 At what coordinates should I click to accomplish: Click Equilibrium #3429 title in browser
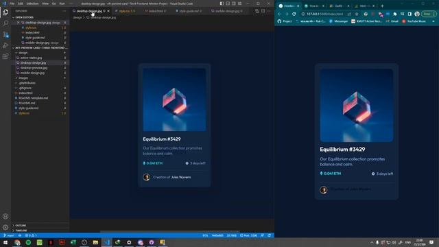point(342,150)
